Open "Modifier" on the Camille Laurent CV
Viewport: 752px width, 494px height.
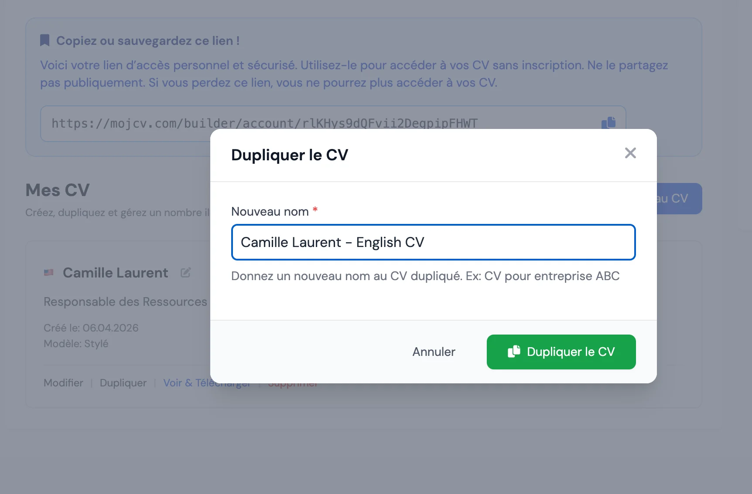(63, 383)
